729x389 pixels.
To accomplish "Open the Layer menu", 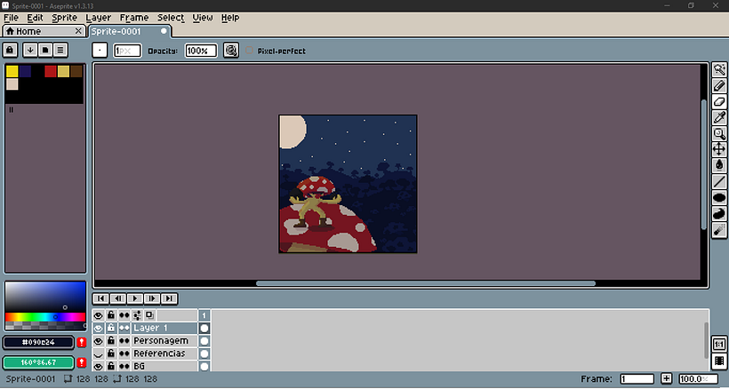I will 99,18.
